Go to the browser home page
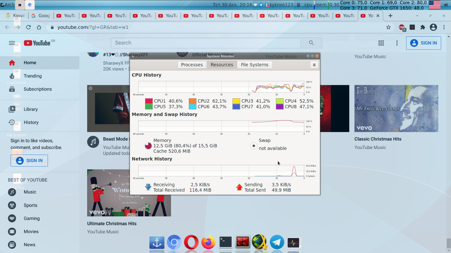The height and width of the screenshot is (253, 451). click(x=39, y=27)
